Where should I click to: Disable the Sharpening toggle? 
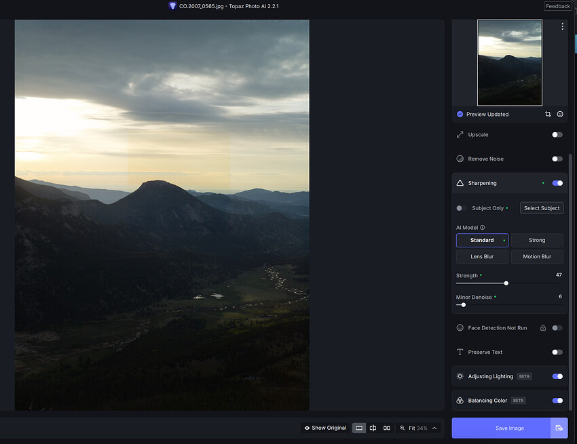[557, 183]
